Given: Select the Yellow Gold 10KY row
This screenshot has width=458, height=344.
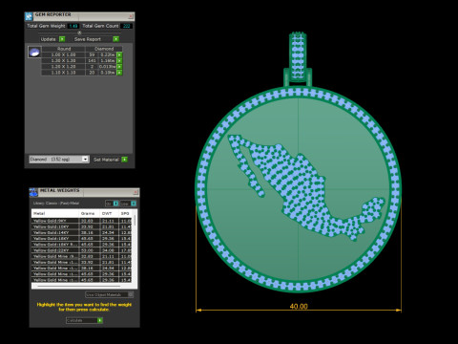Looking at the screenshot, I should point(82,226).
